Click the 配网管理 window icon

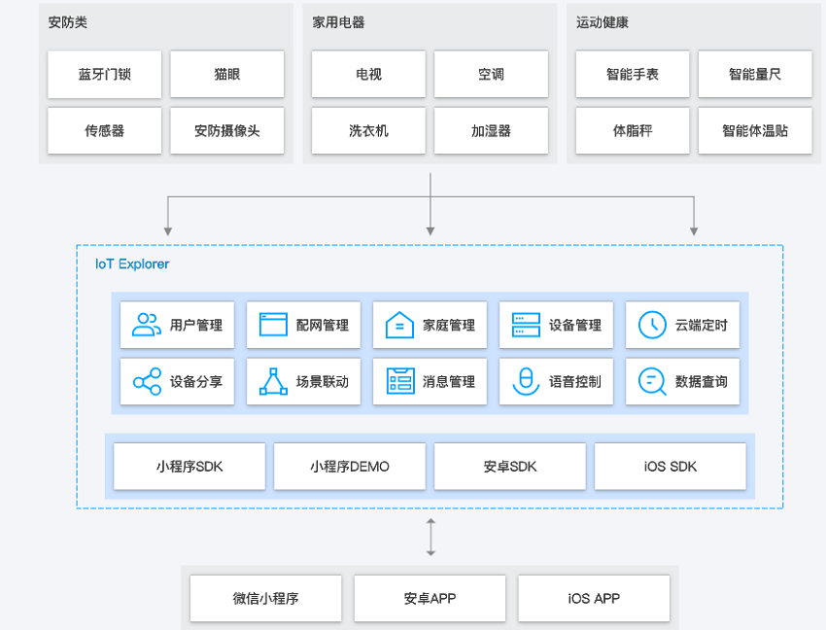[273, 325]
